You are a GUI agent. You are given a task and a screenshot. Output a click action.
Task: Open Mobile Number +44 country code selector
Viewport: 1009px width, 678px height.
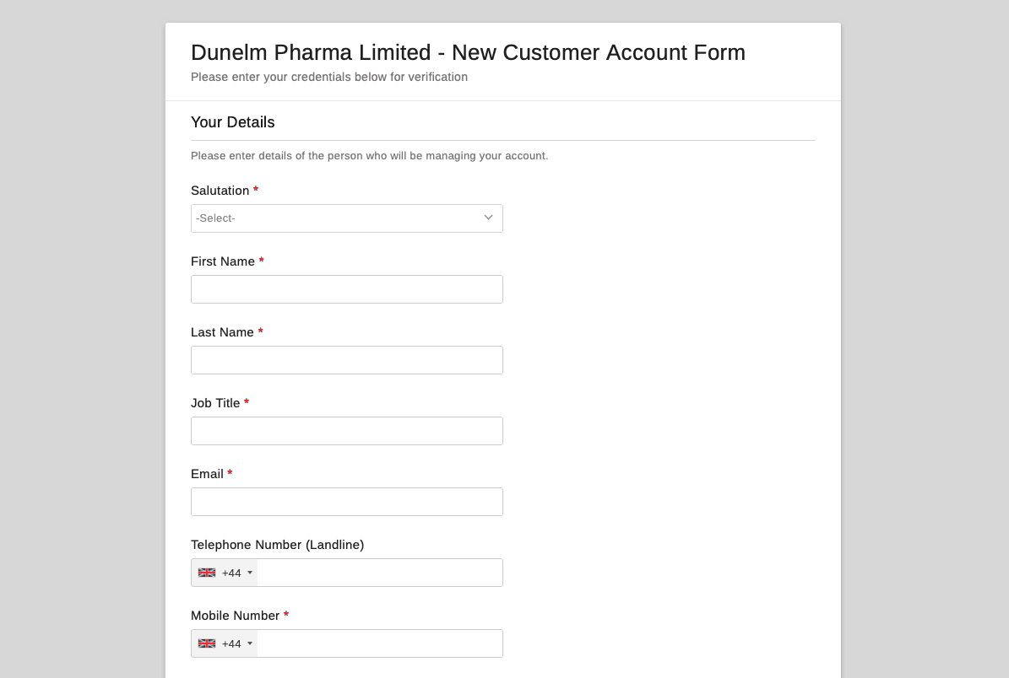(225, 643)
